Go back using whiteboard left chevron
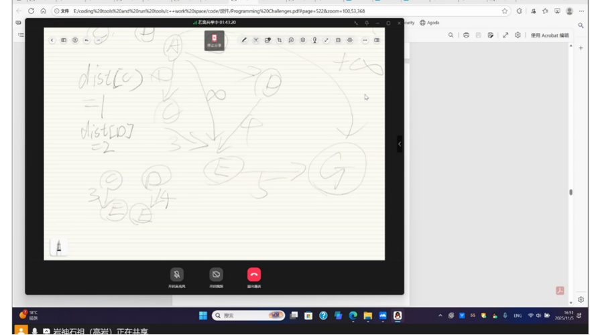 pyautogui.click(x=52, y=40)
